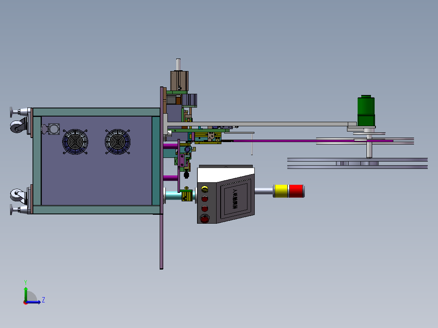Pick the middle red button on control box

(205, 209)
